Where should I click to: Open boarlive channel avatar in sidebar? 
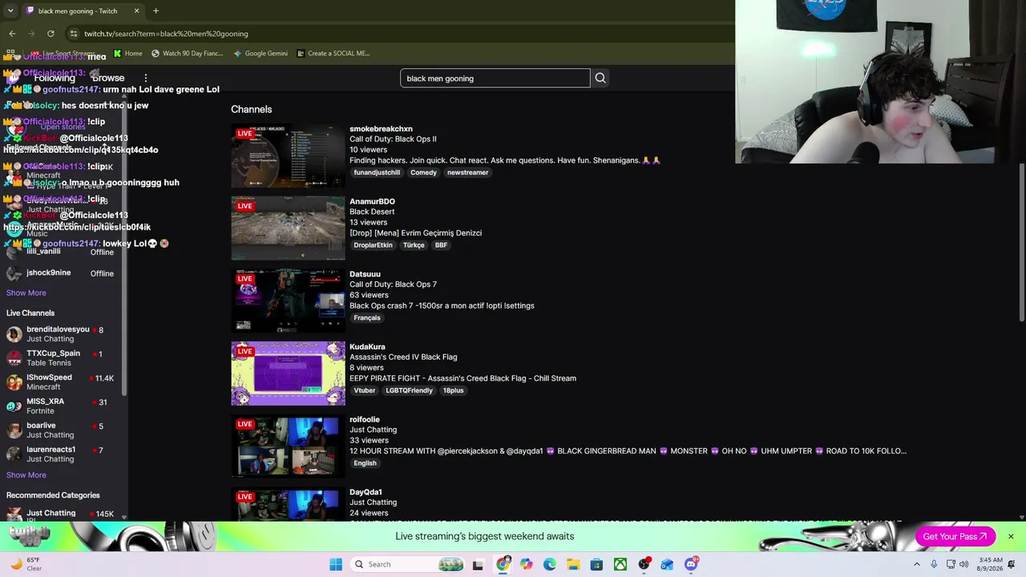14,430
